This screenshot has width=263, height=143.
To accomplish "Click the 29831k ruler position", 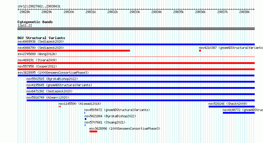I will click(x=91, y=12).
